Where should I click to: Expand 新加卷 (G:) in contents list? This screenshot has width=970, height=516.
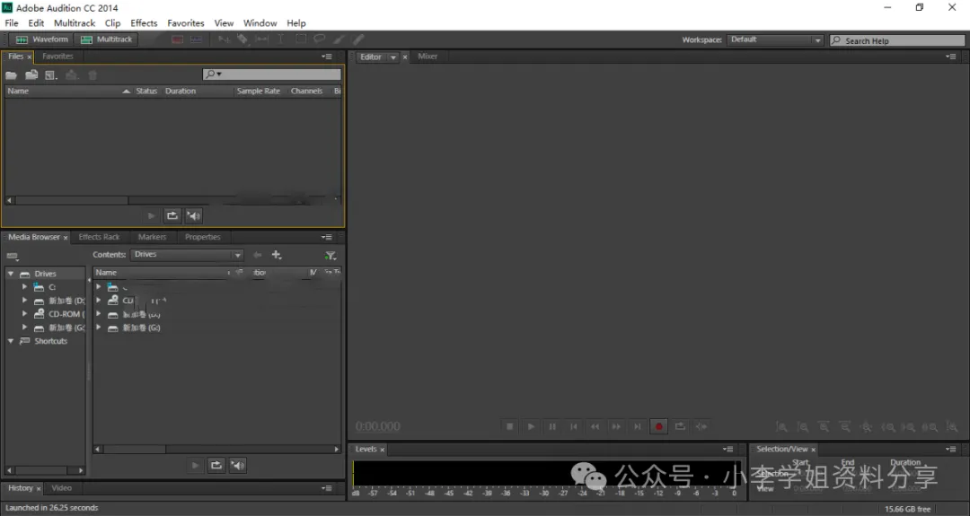[x=98, y=328]
